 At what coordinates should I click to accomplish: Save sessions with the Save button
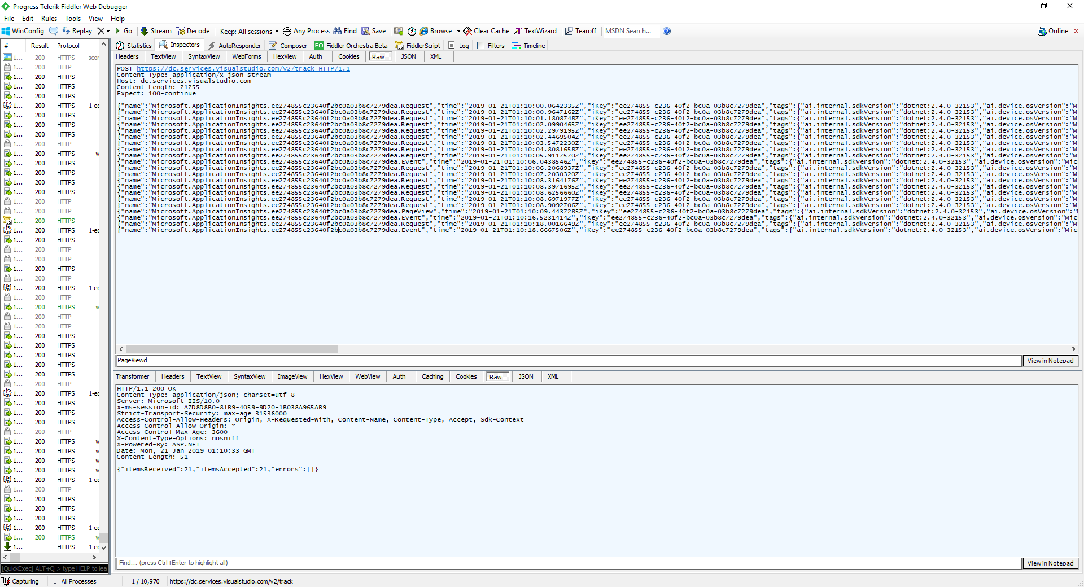[374, 31]
